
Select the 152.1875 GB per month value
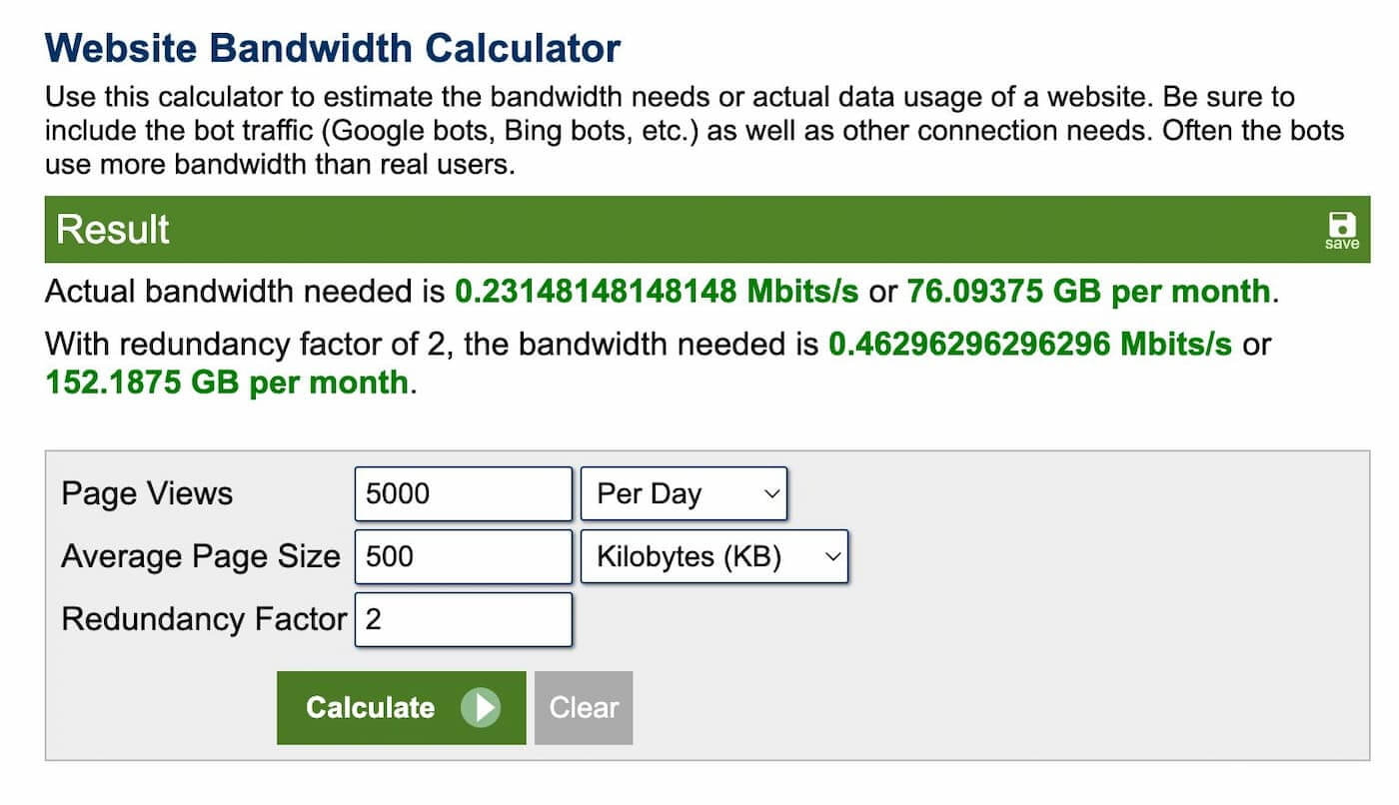pos(227,383)
